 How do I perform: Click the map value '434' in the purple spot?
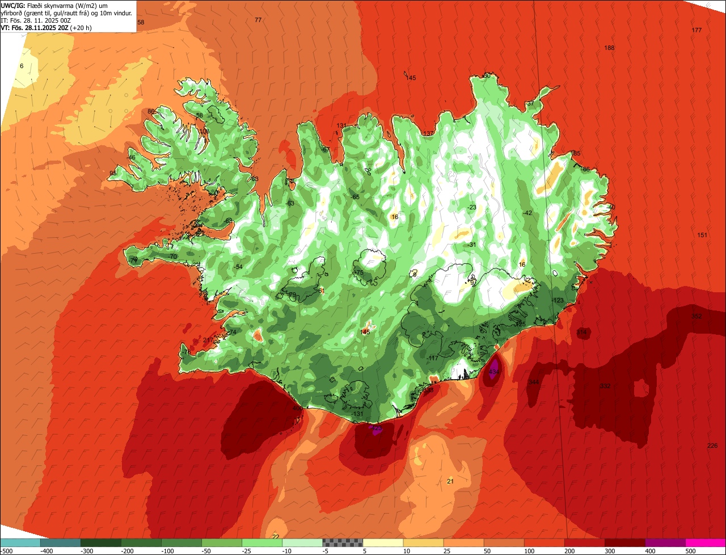coord(494,372)
